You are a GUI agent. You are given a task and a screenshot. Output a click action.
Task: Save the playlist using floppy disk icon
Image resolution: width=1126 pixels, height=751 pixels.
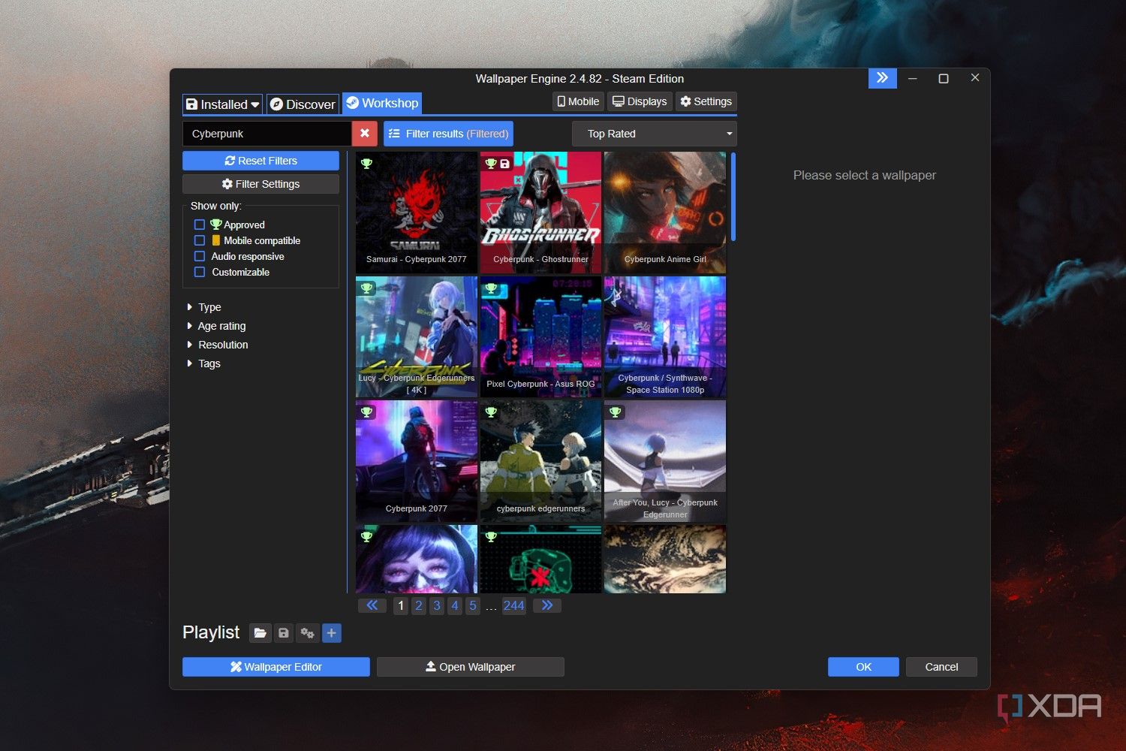pyautogui.click(x=284, y=633)
